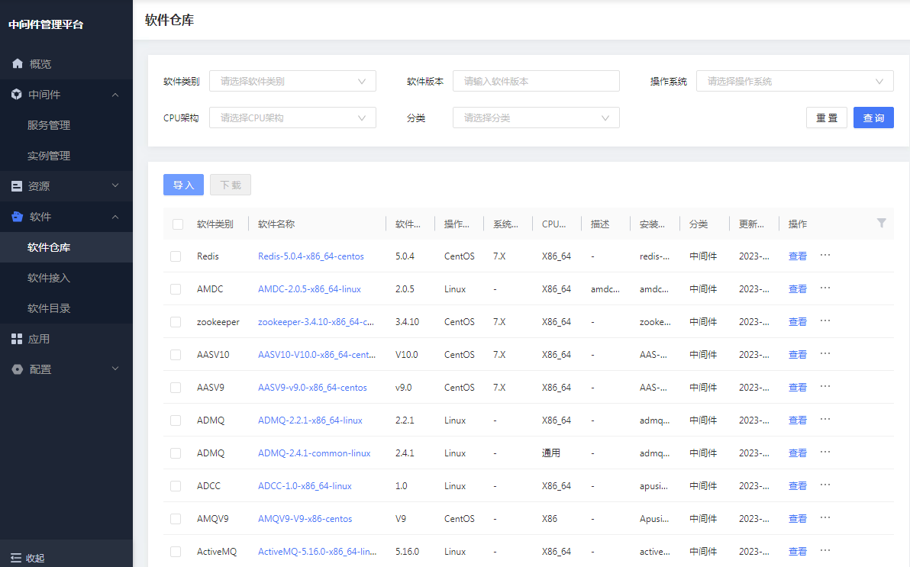The width and height of the screenshot is (910, 567).
Task: Open the 操作系统 dropdown
Action: pos(795,81)
